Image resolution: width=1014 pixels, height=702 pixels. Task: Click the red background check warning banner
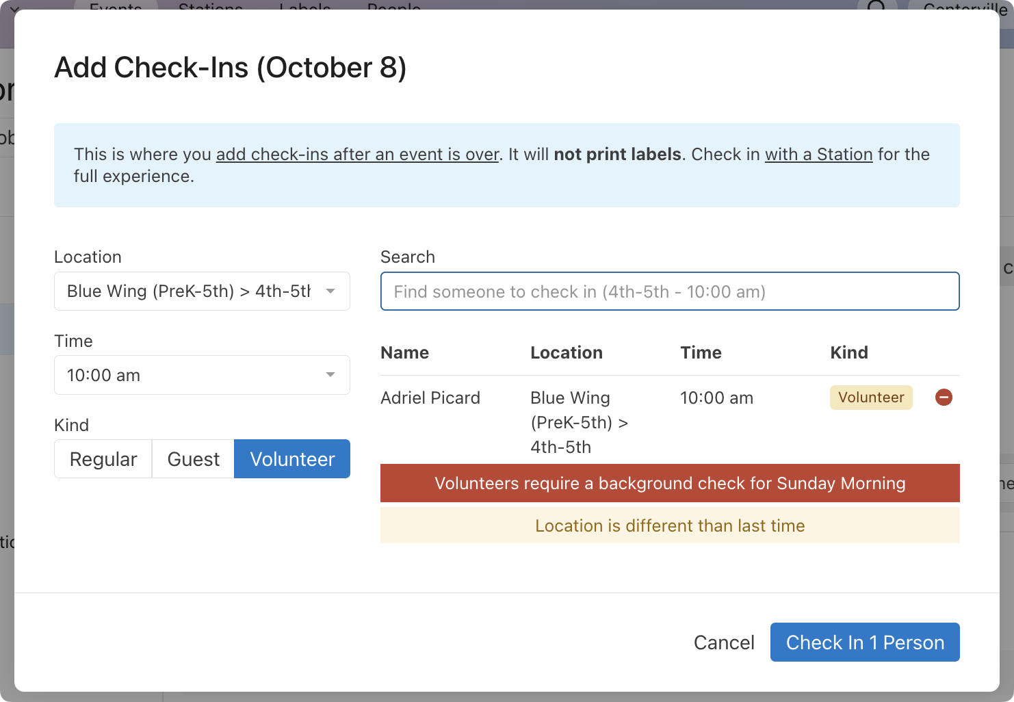pyautogui.click(x=669, y=483)
